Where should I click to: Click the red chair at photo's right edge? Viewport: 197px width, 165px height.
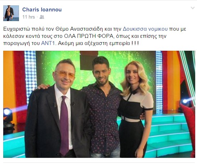188,129
